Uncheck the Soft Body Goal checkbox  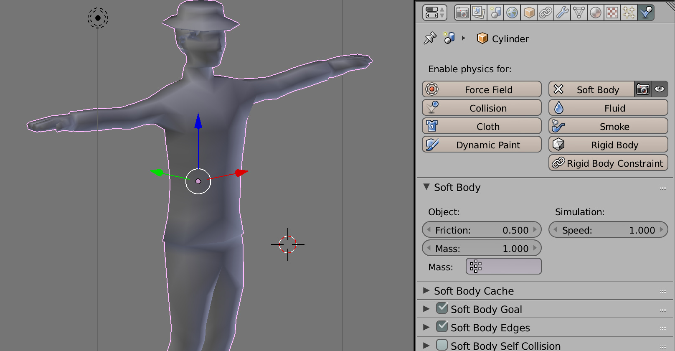coord(442,308)
